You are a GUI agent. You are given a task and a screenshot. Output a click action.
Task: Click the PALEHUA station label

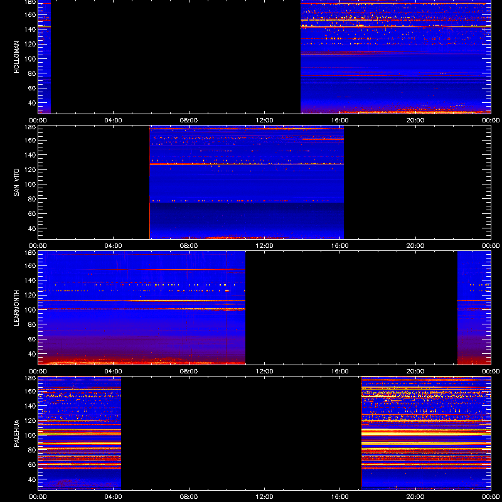pyautogui.click(x=16, y=434)
